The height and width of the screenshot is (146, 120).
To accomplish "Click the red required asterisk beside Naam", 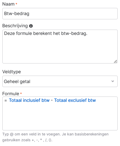I will coord(16,4).
